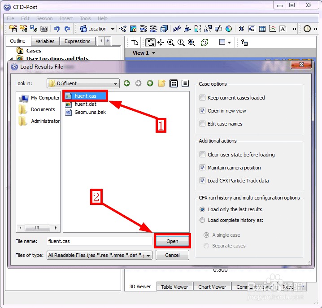322x308 pixels.
Task: Select the viewer pointer selection tool
Action: click(x=135, y=43)
